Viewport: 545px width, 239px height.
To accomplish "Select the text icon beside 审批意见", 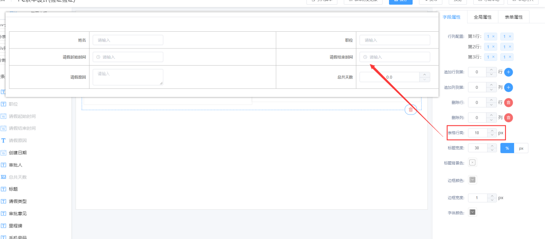I will tap(3, 213).
